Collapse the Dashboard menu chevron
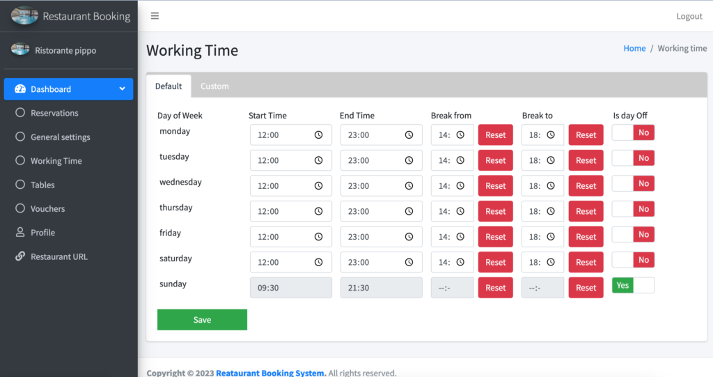Image resolution: width=713 pixels, height=377 pixels. (x=122, y=89)
